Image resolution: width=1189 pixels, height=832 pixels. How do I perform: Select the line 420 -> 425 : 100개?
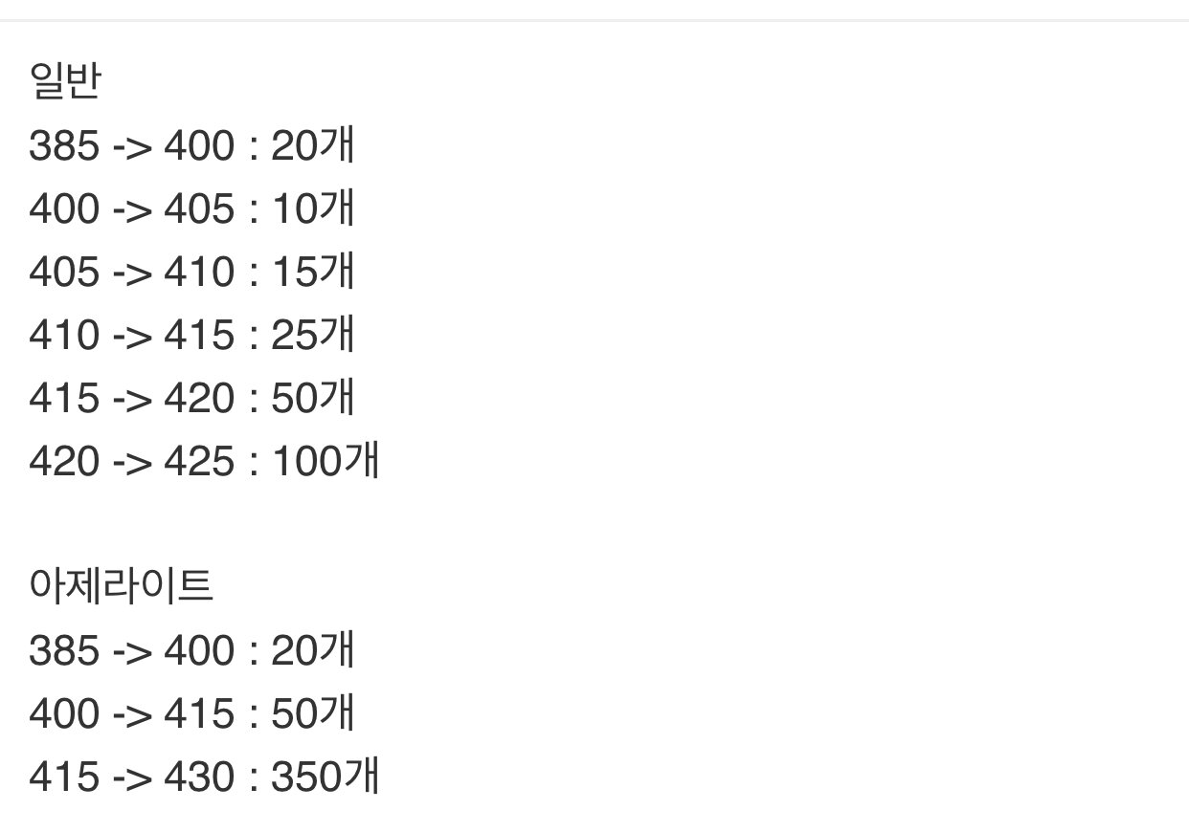tap(205, 462)
